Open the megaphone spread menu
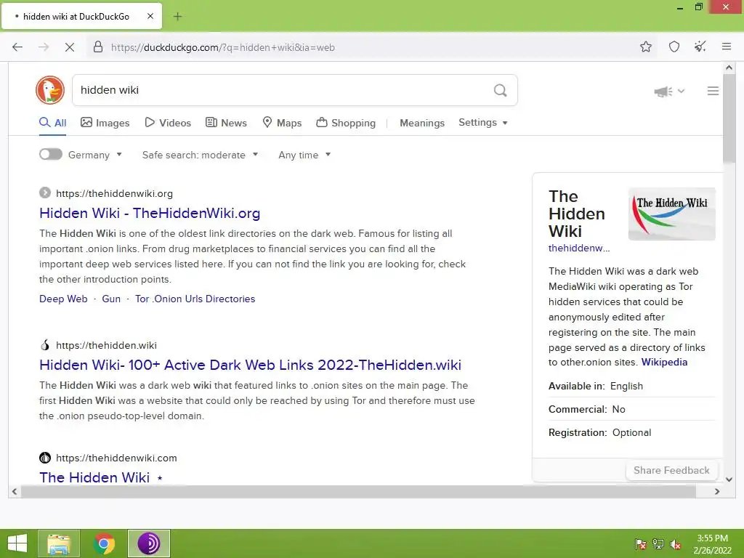This screenshot has height=558, width=744. point(663,91)
